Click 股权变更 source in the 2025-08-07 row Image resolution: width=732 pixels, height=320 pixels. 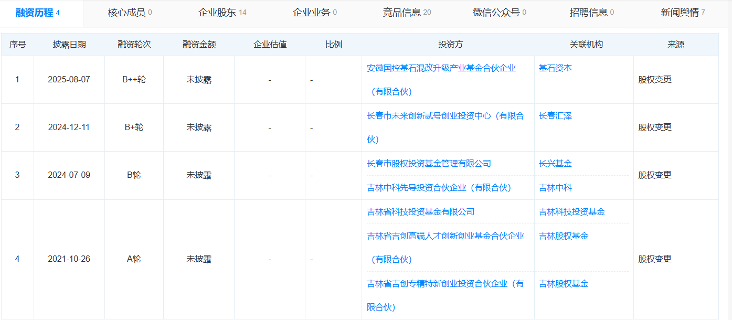(655, 80)
